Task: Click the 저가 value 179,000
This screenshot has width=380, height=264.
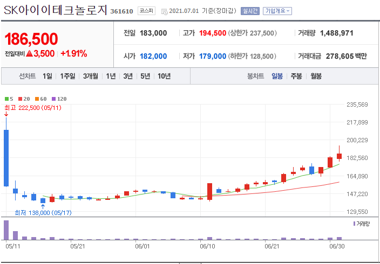Action: [x=213, y=57]
